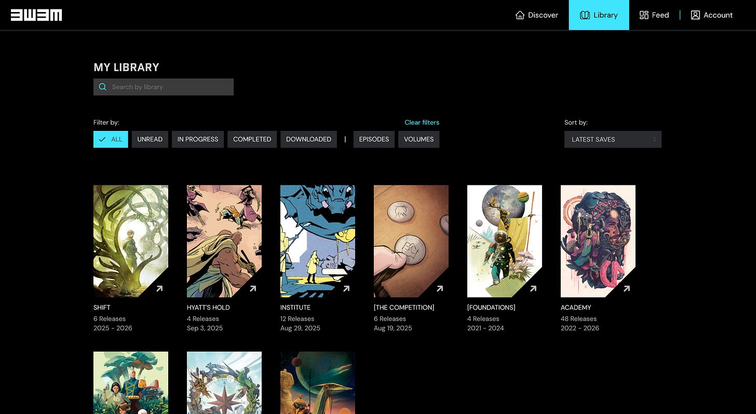Open the Library tab
Image resolution: width=756 pixels, height=414 pixels.
point(599,15)
